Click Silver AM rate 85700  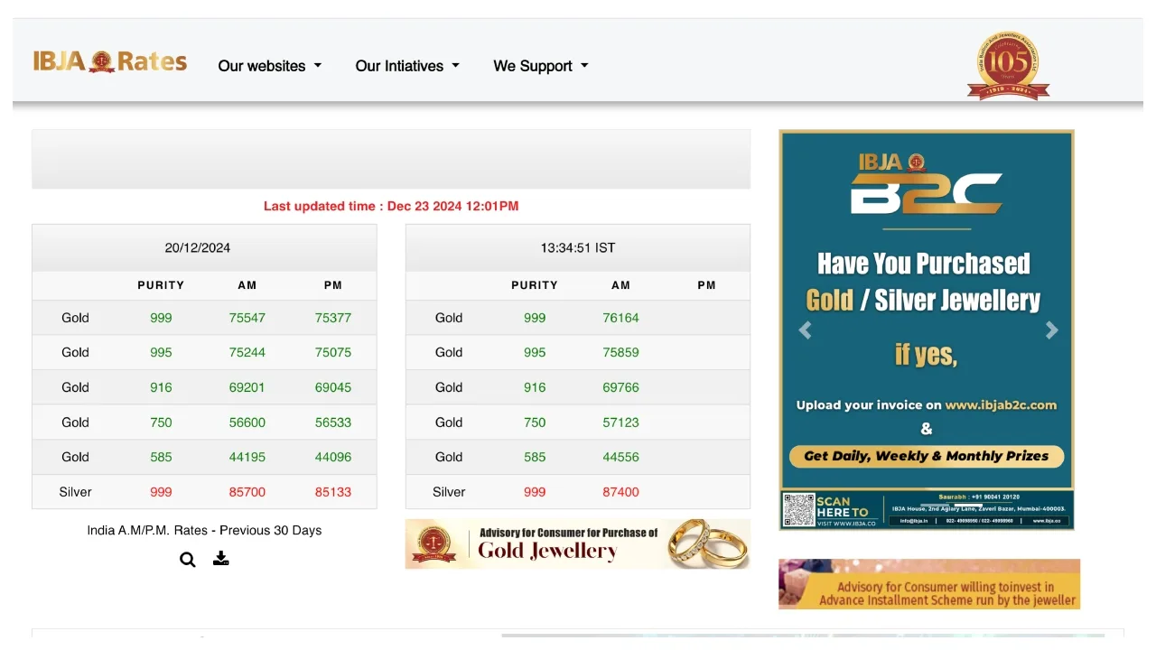(x=247, y=492)
